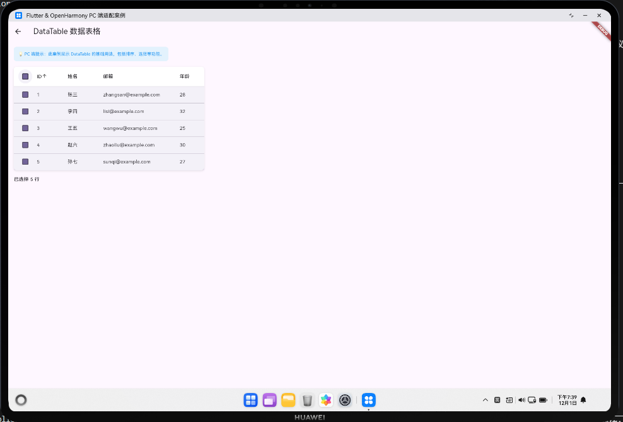Image resolution: width=623 pixels, height=422 pixels.
Task: Open the Files folder icon in the dock
Action: [288, 400]
